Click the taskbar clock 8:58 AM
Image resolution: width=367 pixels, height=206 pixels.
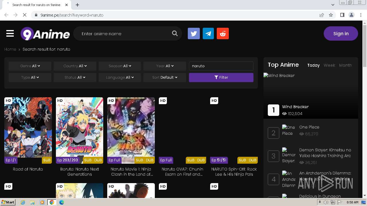[x=352, y=202]
